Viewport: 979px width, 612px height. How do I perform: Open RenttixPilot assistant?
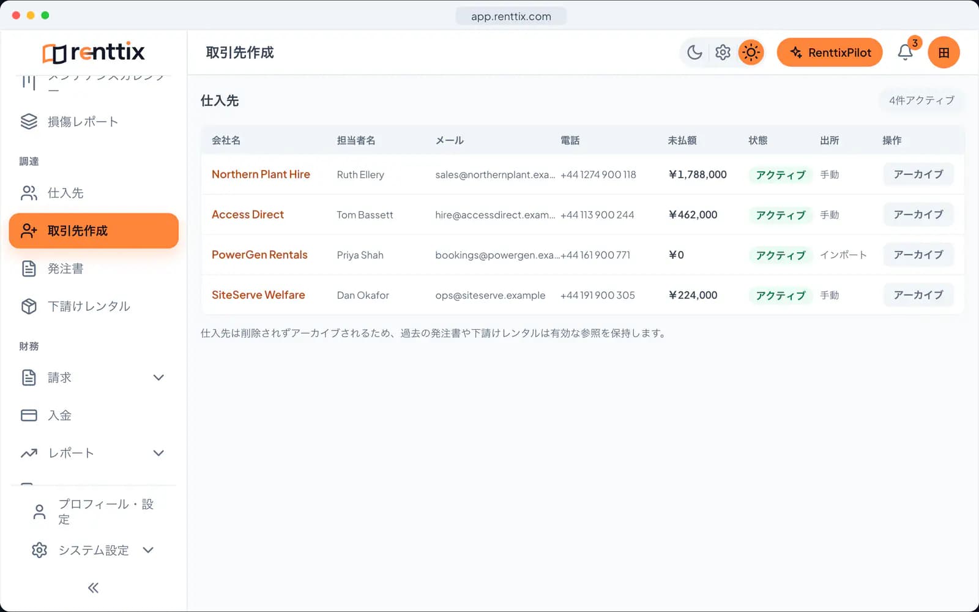point(830,53)
